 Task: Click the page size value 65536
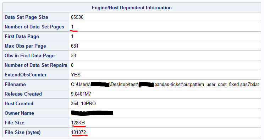[77, 17]
